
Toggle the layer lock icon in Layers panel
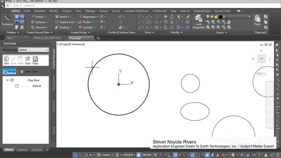216,17
